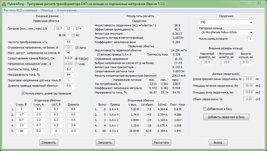Click the Сохранить button

pyautogui.click(x=49, y=142)
